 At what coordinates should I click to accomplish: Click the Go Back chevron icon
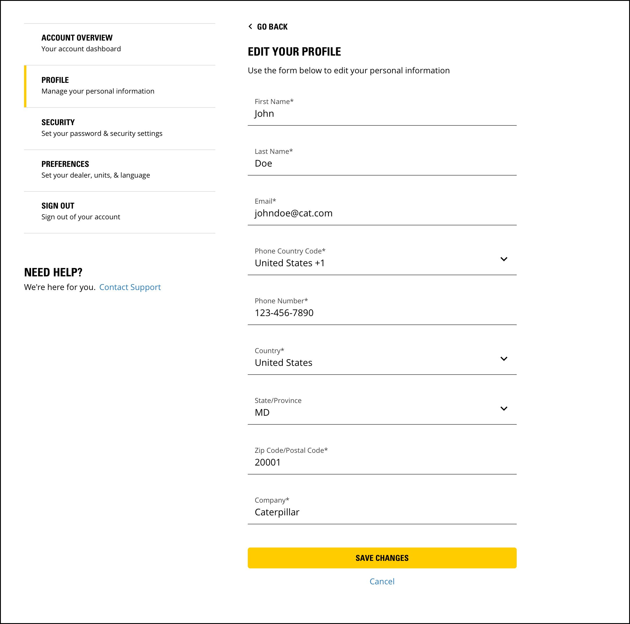pos(250,26)
